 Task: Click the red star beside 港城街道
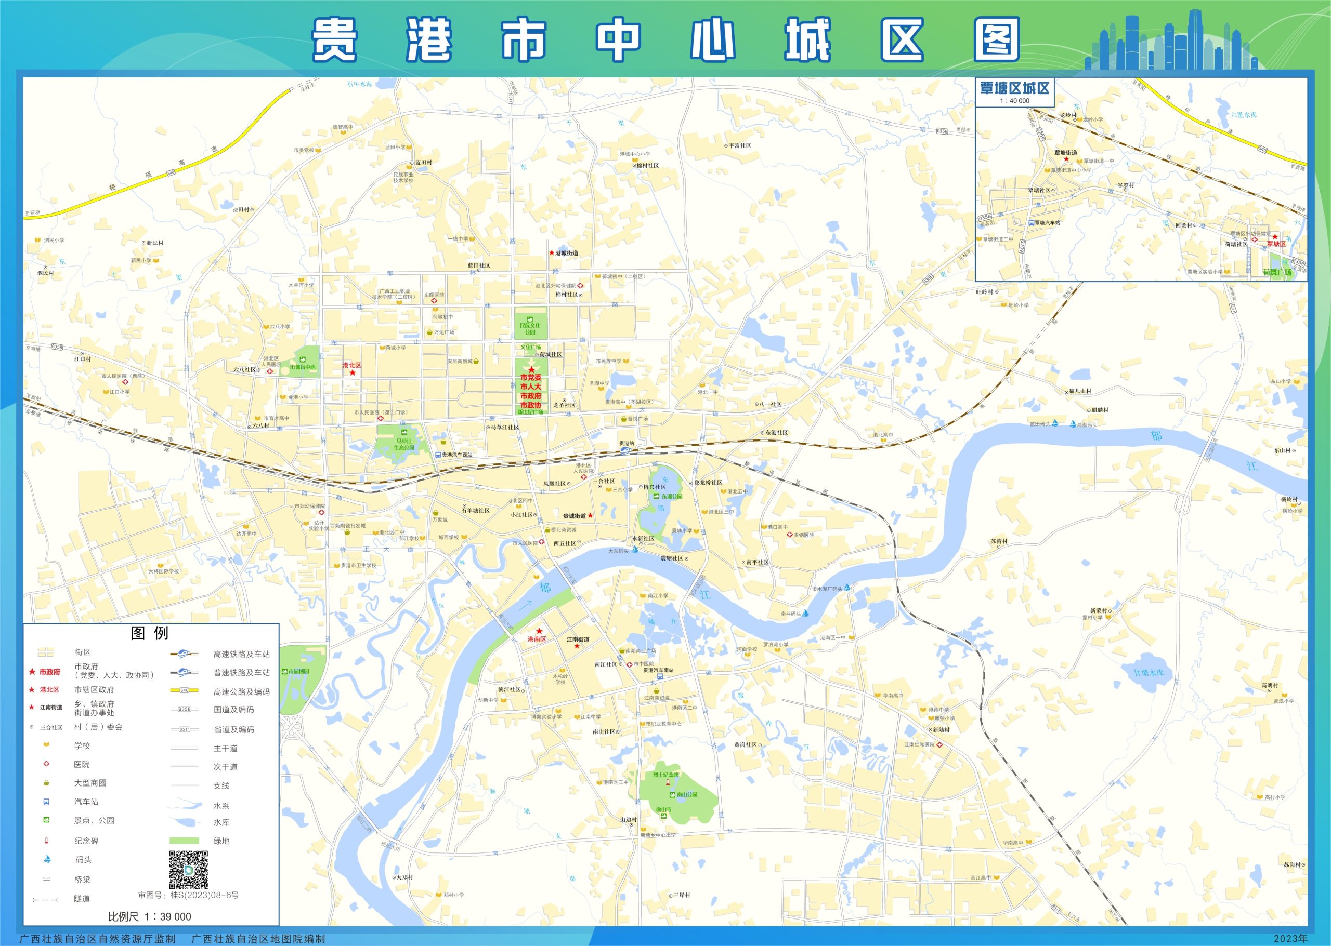(552, 253)
